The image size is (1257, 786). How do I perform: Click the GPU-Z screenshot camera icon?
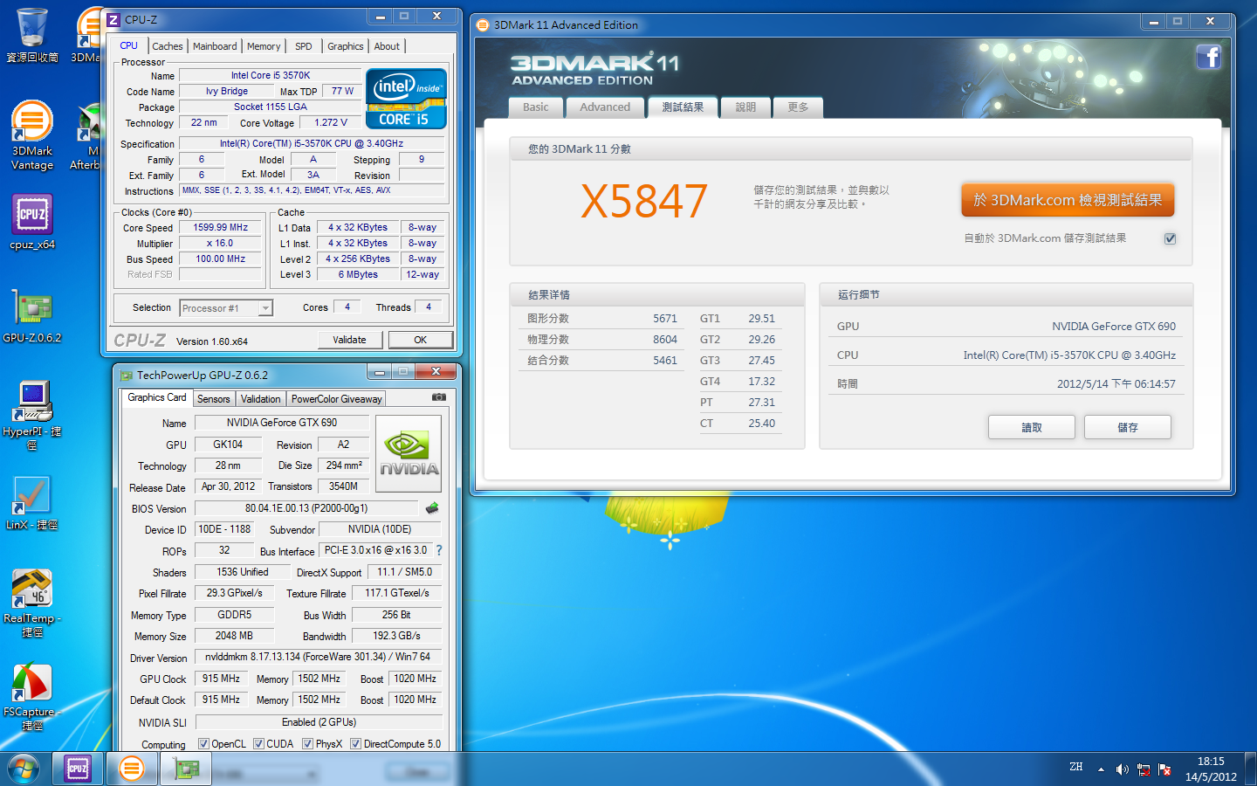coord(439,397)
